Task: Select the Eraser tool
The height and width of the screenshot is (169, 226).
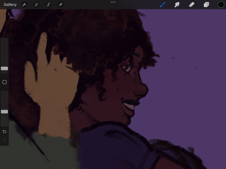Action: pos(192,5)
